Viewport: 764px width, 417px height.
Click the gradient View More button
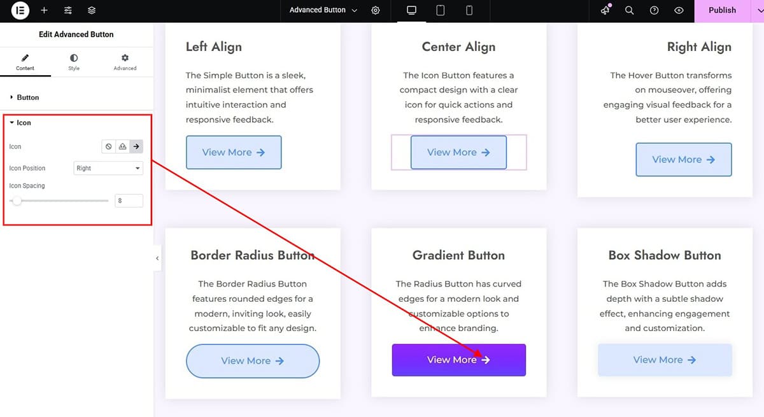tap(458, 360)
